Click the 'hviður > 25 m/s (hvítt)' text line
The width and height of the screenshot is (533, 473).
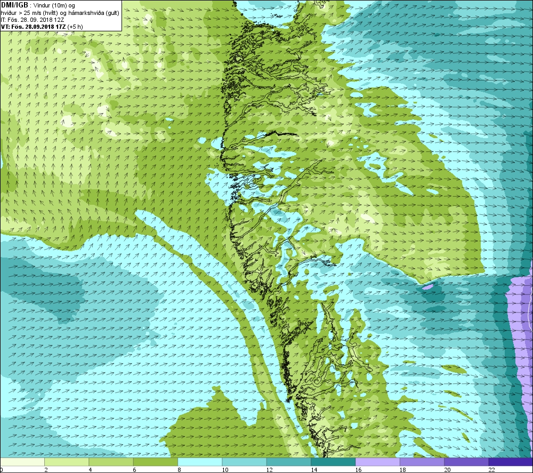click(x=29, y=13)
